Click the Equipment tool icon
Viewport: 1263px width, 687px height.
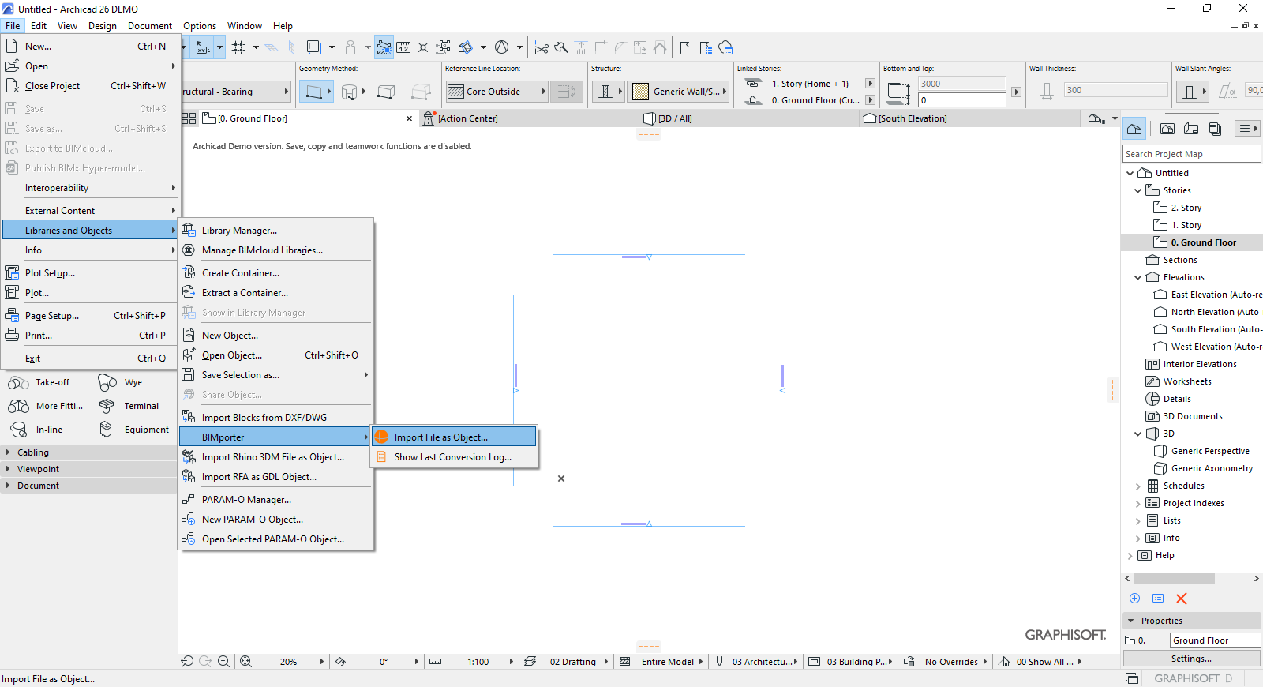[x=106, y=430]
